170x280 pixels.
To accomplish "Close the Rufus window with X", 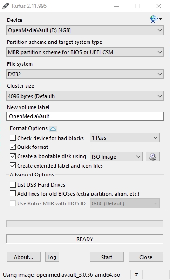I will pos(159,6).
